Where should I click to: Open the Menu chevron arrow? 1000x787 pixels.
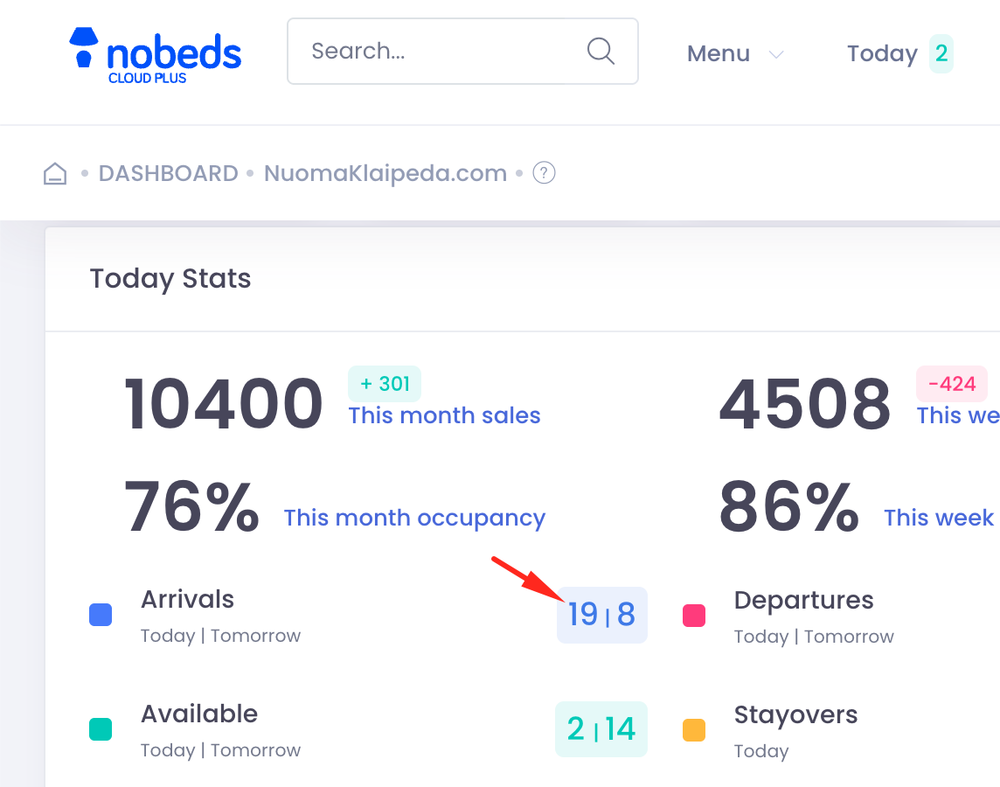pos(776,54)
